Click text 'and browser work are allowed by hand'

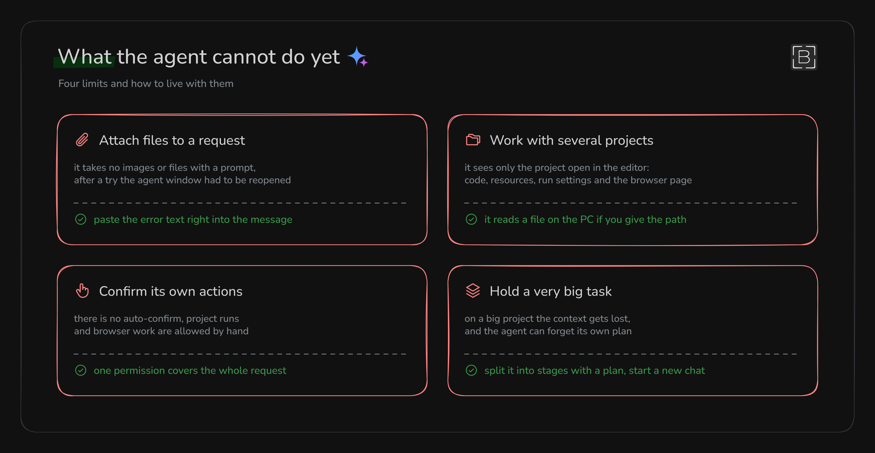[161, 331]
